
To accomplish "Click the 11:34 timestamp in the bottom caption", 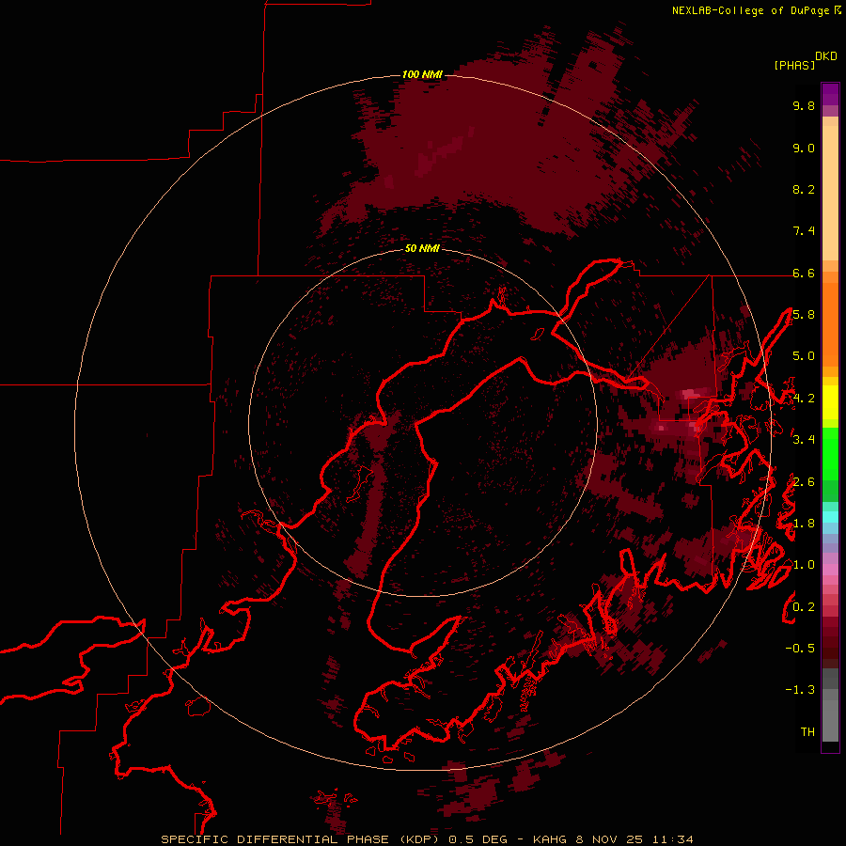I will point(672,839).
